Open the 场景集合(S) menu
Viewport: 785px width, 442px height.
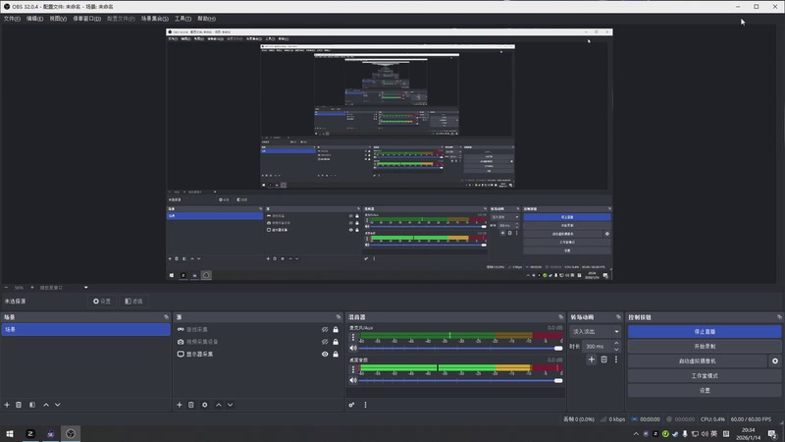154,19
